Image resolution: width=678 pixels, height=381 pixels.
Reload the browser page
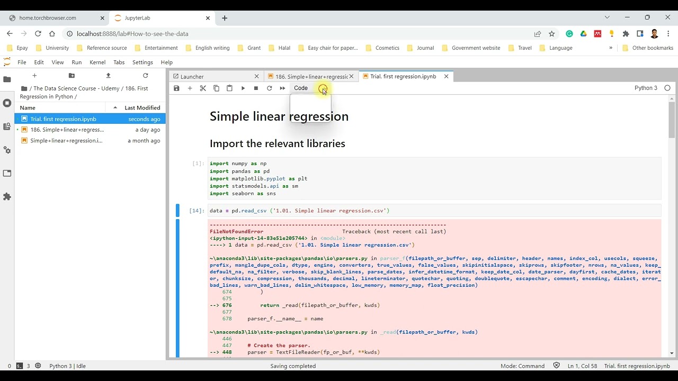[x=38, y=34]
